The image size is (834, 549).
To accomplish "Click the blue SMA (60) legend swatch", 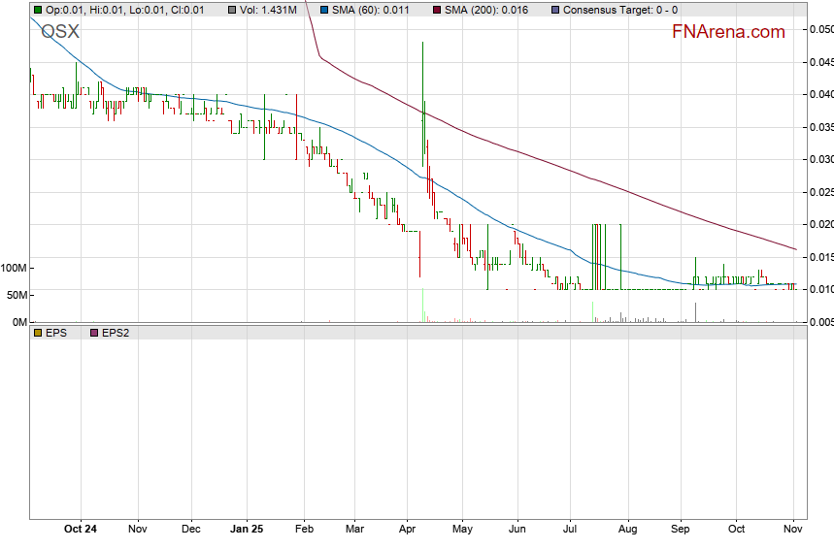I will tap(324, 10).
